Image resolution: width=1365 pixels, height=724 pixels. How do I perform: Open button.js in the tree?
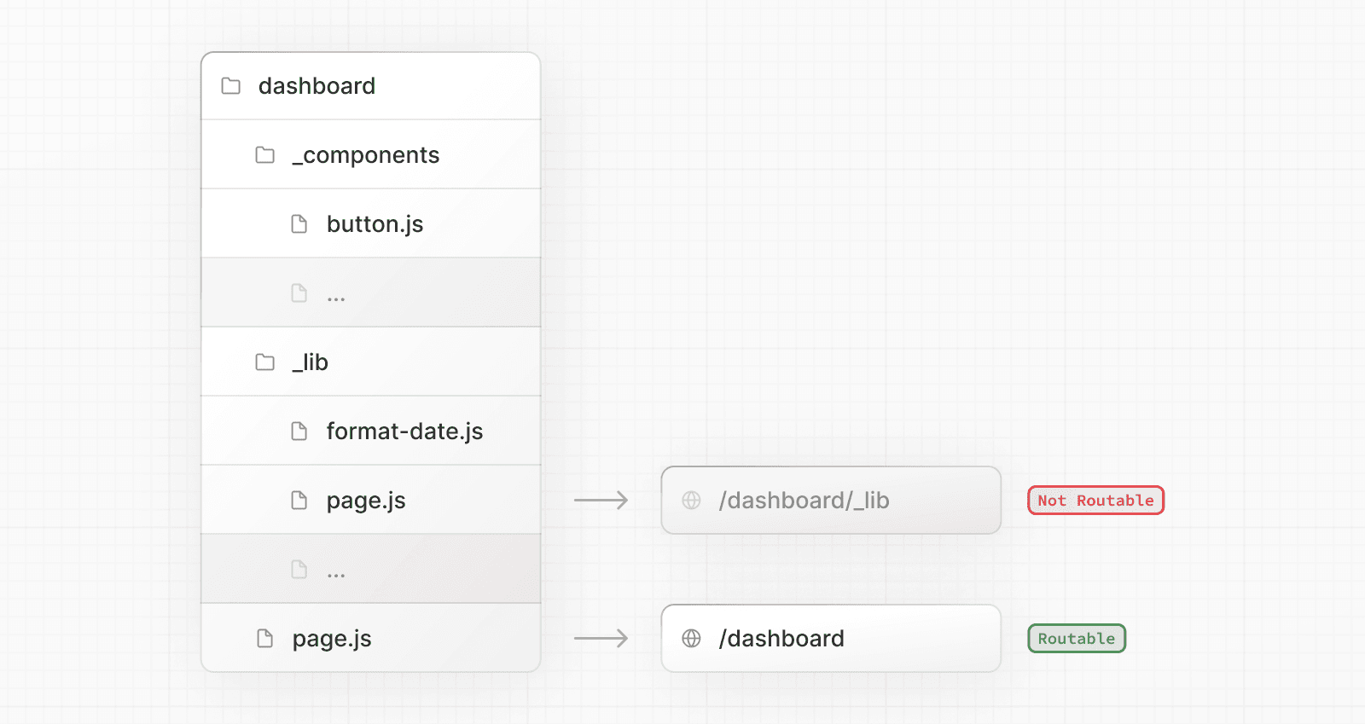375,224
